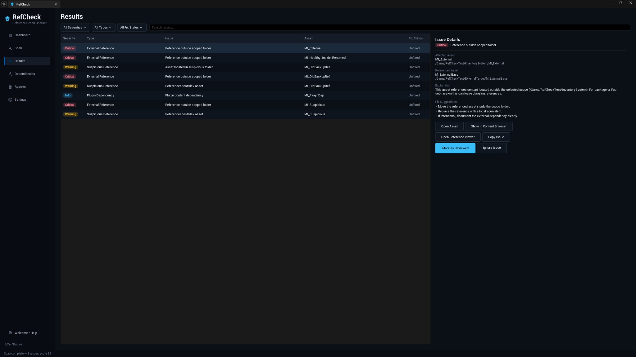Click the Open Asset button
The image size is (636, 357).
(449, 126)
